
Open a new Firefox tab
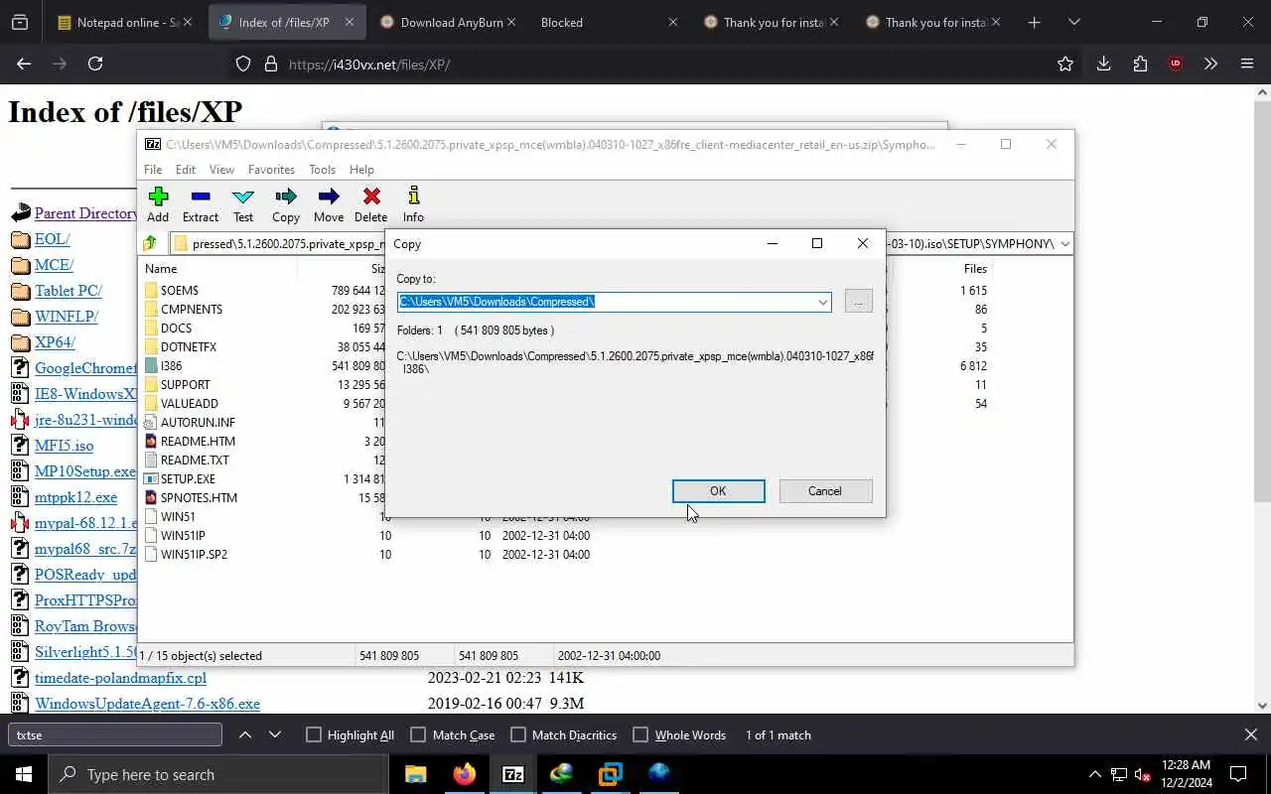pos(1034,22)
